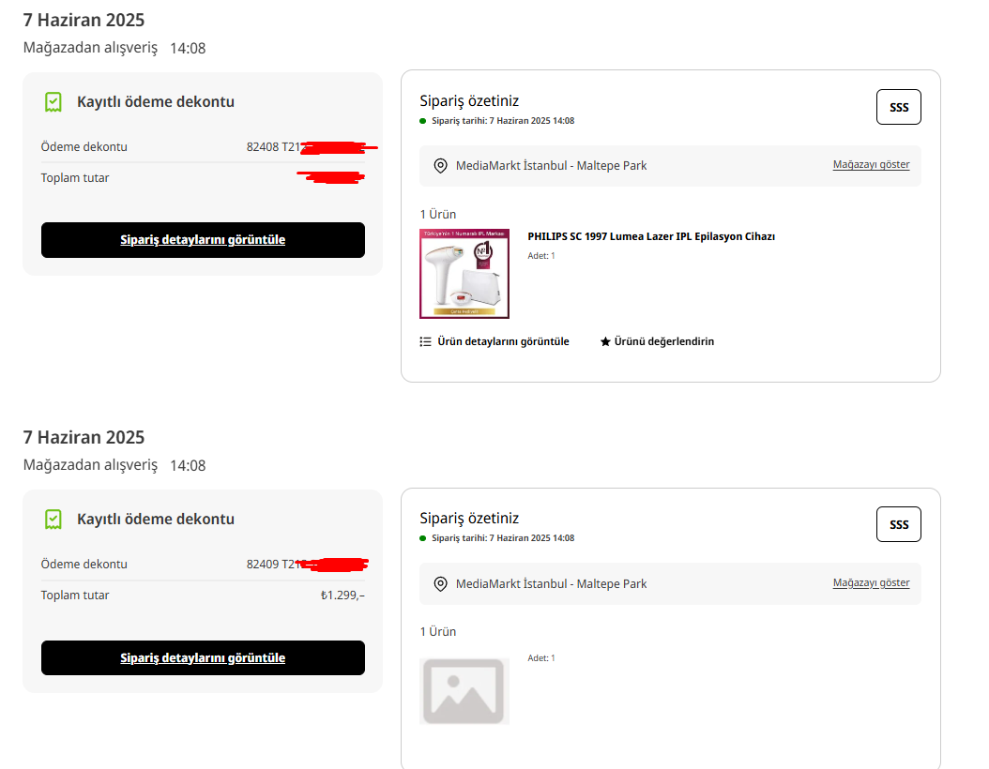Open second Sipariş detaylarını görüntüle button

point(203,658)
